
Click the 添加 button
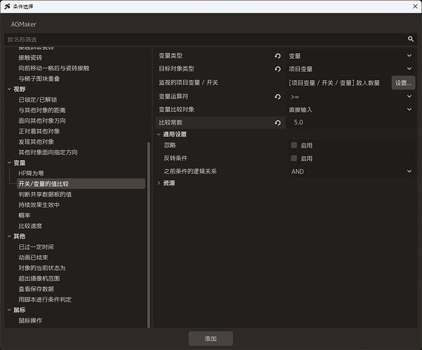(x=210, y=338)
